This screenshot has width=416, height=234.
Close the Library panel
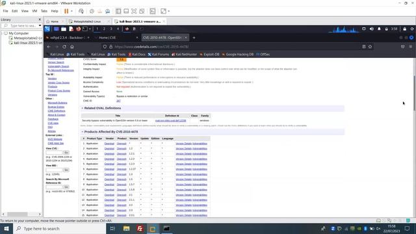pyautogui.click(x=40, y=19)
